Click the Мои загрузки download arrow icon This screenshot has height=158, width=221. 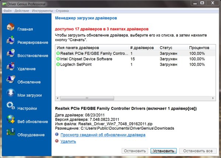coord(11,93)
